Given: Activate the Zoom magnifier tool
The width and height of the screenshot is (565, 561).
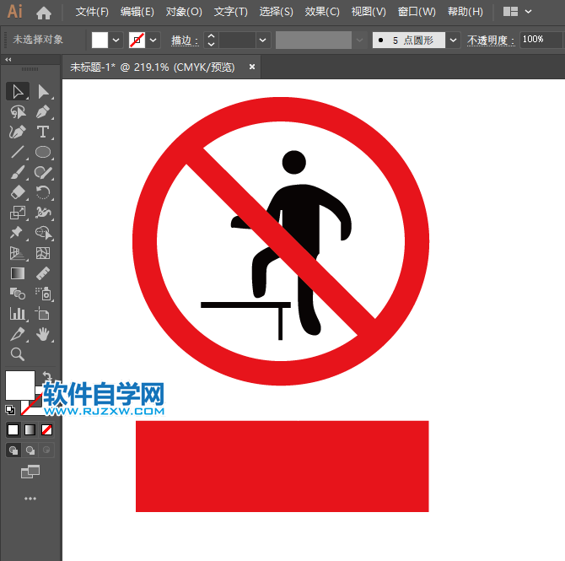Looking at the screenshot, I should [18, 354].
